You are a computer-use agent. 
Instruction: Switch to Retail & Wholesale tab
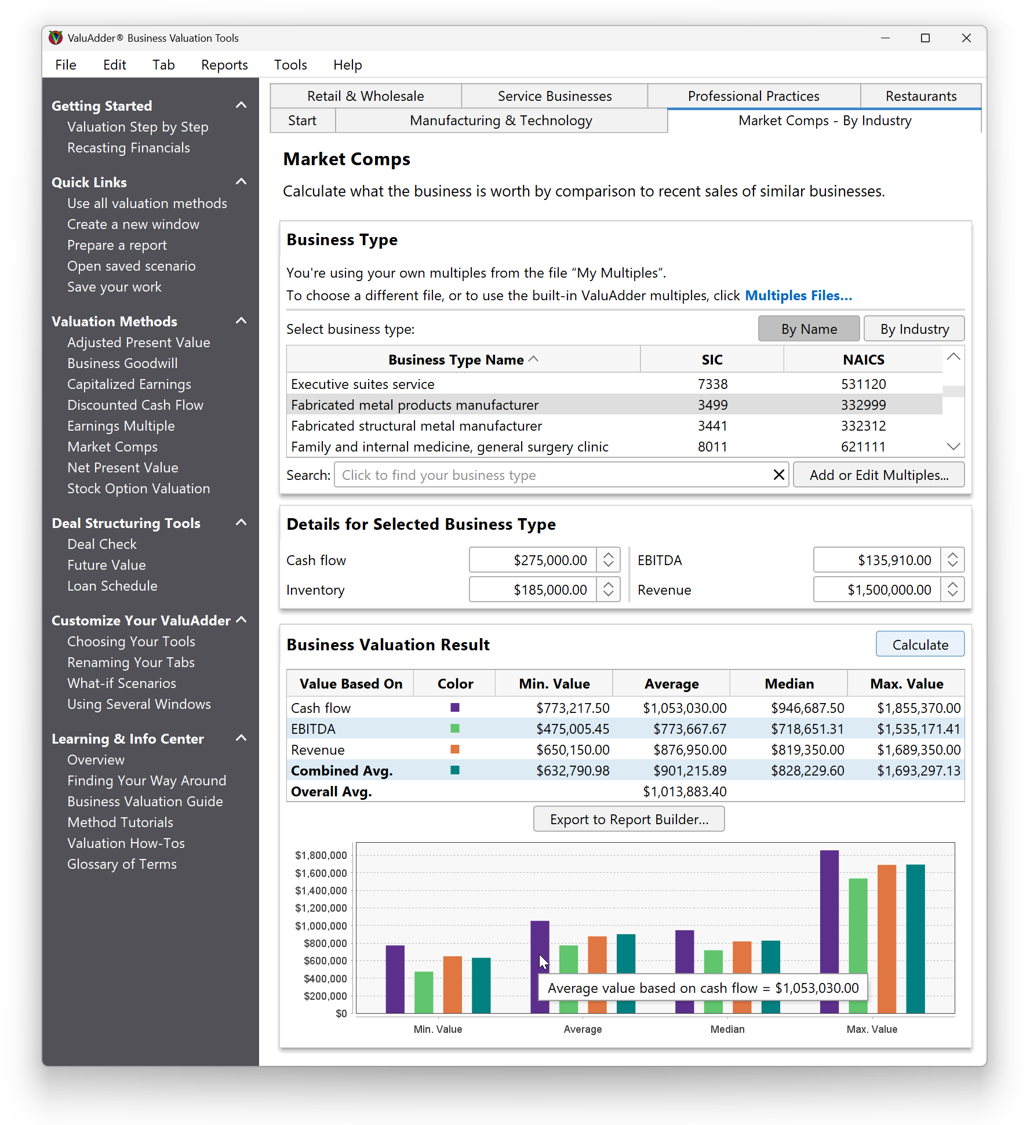click(x=366, y=96)
